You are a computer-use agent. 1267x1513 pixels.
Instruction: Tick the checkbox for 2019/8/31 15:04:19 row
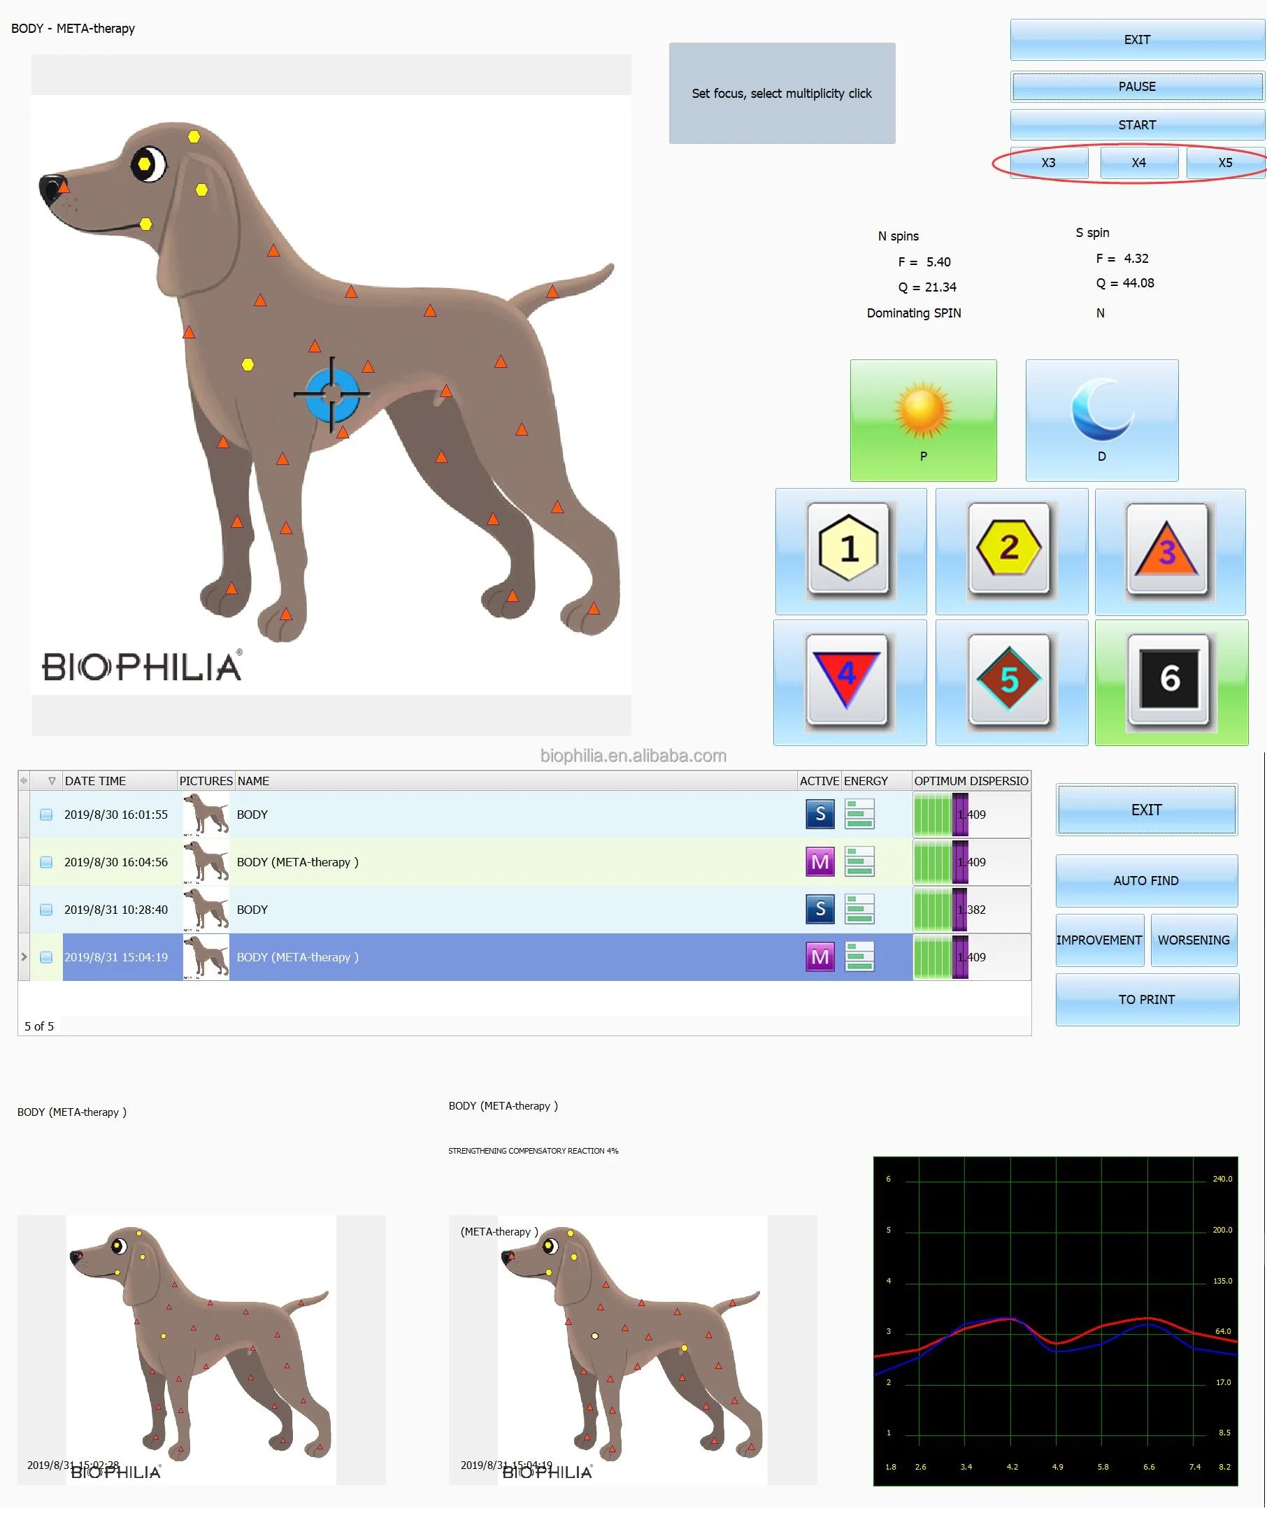[x=46, y=958]
